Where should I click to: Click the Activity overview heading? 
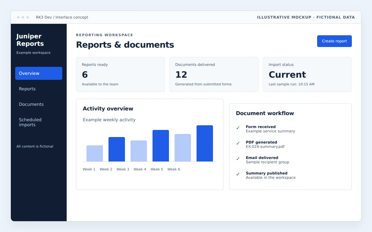tap(108, 109)
